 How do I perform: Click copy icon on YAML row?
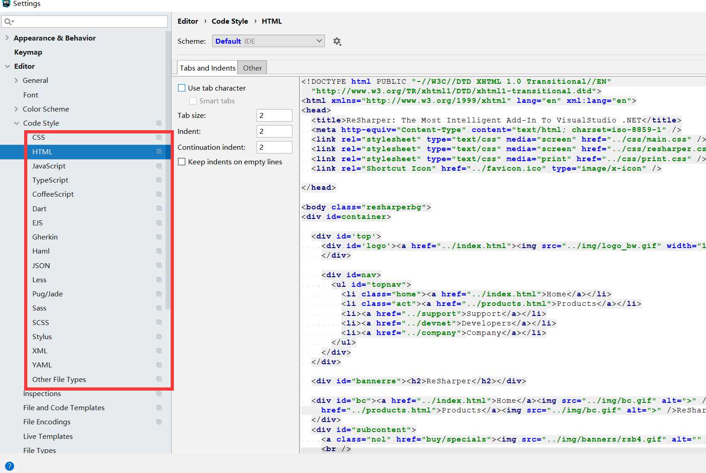[159, 365]
